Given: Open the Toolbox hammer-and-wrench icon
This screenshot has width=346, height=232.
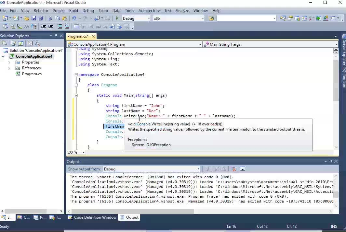Looking at the screenshot, I should [x=312, y=18].
